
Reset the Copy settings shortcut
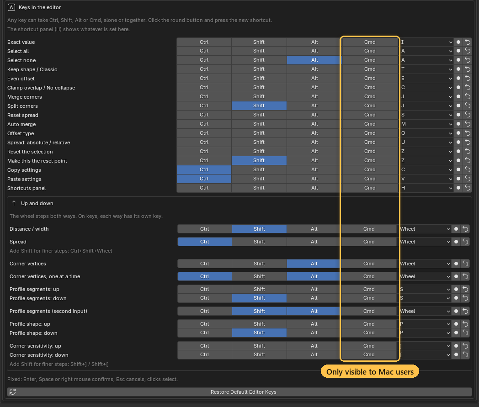point(468,170)
